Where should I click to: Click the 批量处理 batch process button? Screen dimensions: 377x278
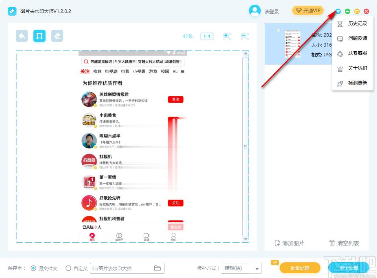tap(300, 268)
